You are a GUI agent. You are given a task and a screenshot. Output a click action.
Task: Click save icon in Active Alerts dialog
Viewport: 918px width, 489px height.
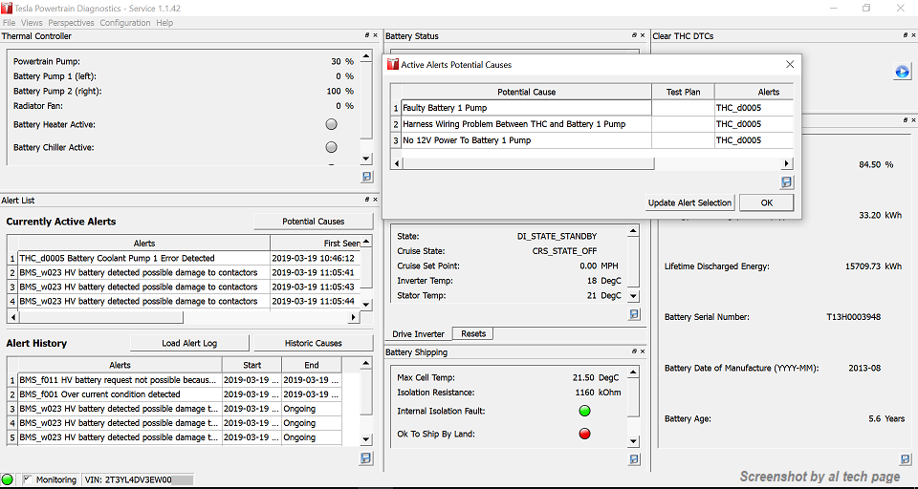pos(786,181)
